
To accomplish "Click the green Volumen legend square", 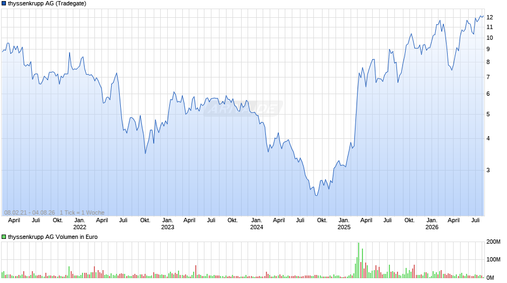I will [4, 237].
